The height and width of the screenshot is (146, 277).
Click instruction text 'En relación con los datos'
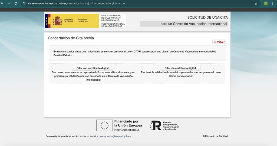135,53
